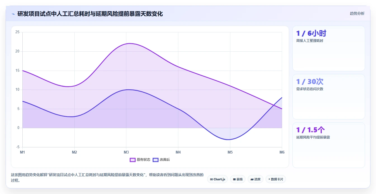
Task: Toggle the 改善后 legend swatch
Action: point(155,160)
